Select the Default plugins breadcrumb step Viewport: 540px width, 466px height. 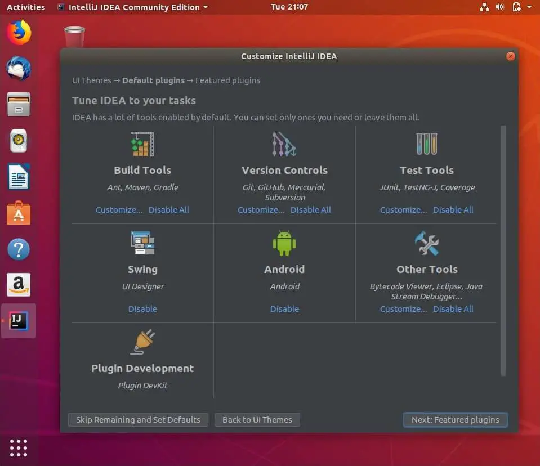click(153, 80)
